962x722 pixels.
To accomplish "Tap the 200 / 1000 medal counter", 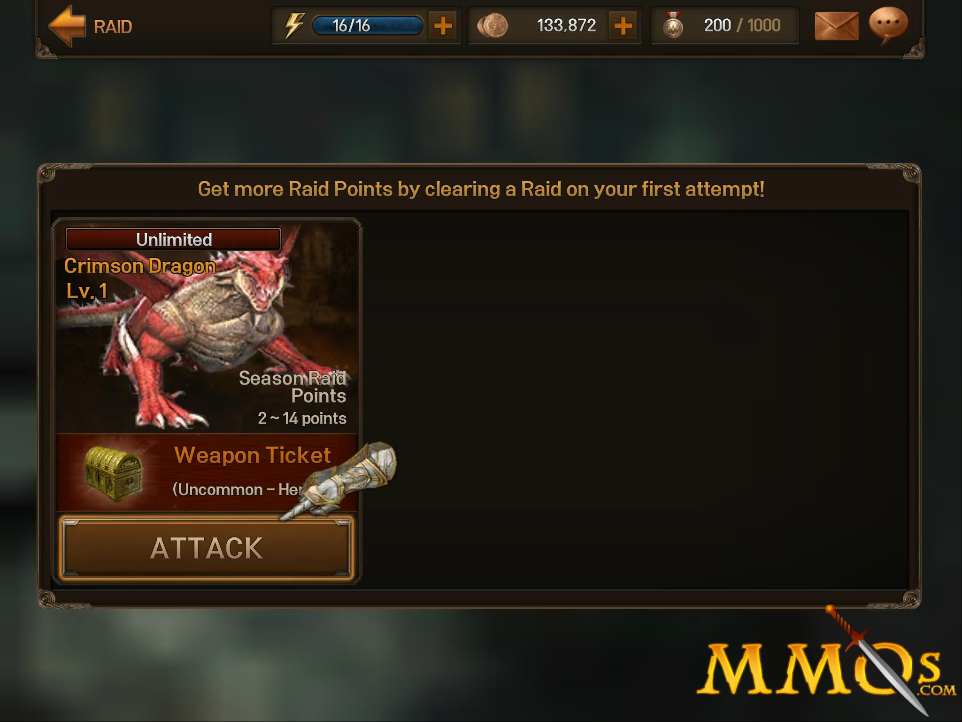I will (742, 25).
